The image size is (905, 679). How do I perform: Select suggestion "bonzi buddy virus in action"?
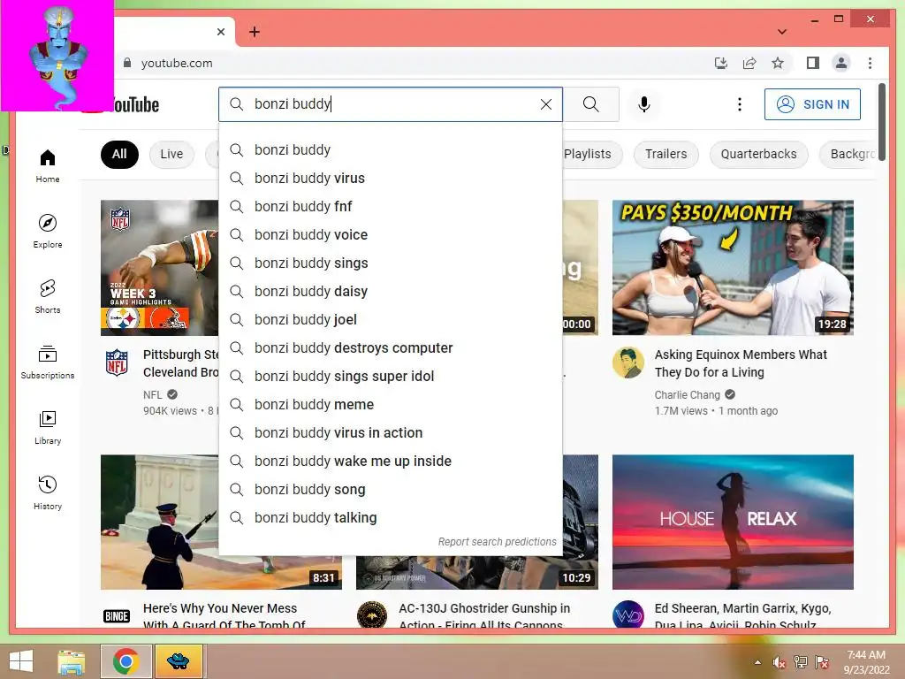click(391, 433)
